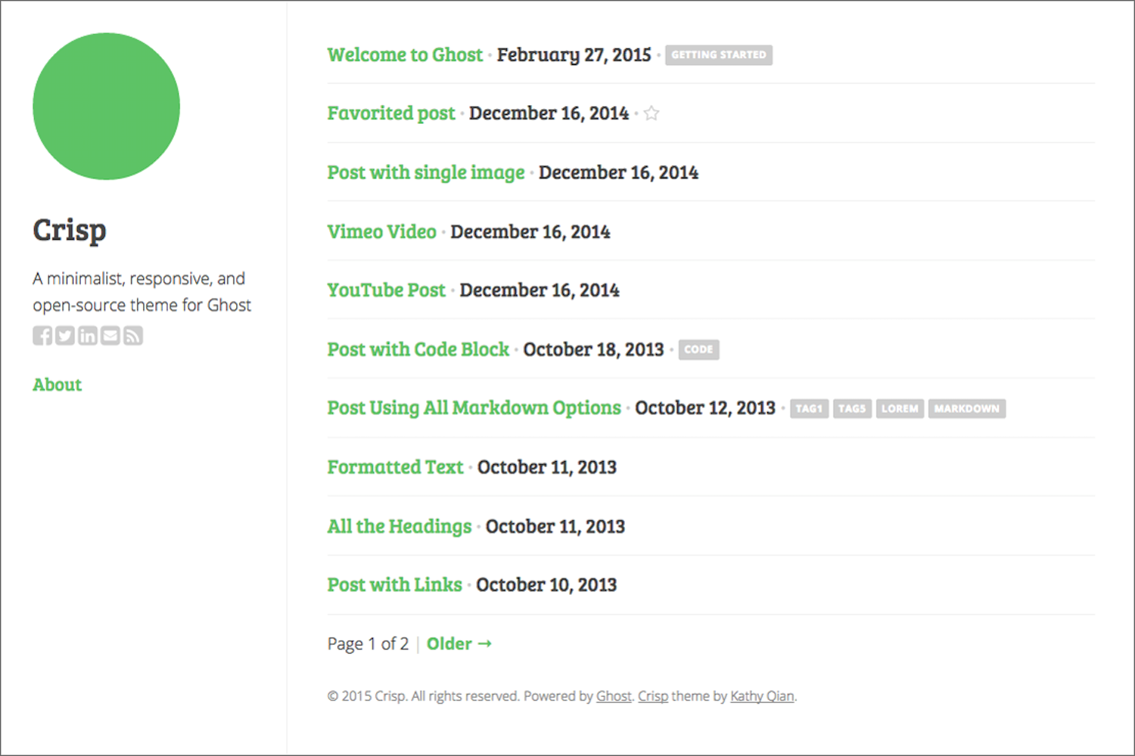Image resolution: width=1135 pixels, height=756 pixels.
Task: Open the Vimeo Video post
Action: 382,231
